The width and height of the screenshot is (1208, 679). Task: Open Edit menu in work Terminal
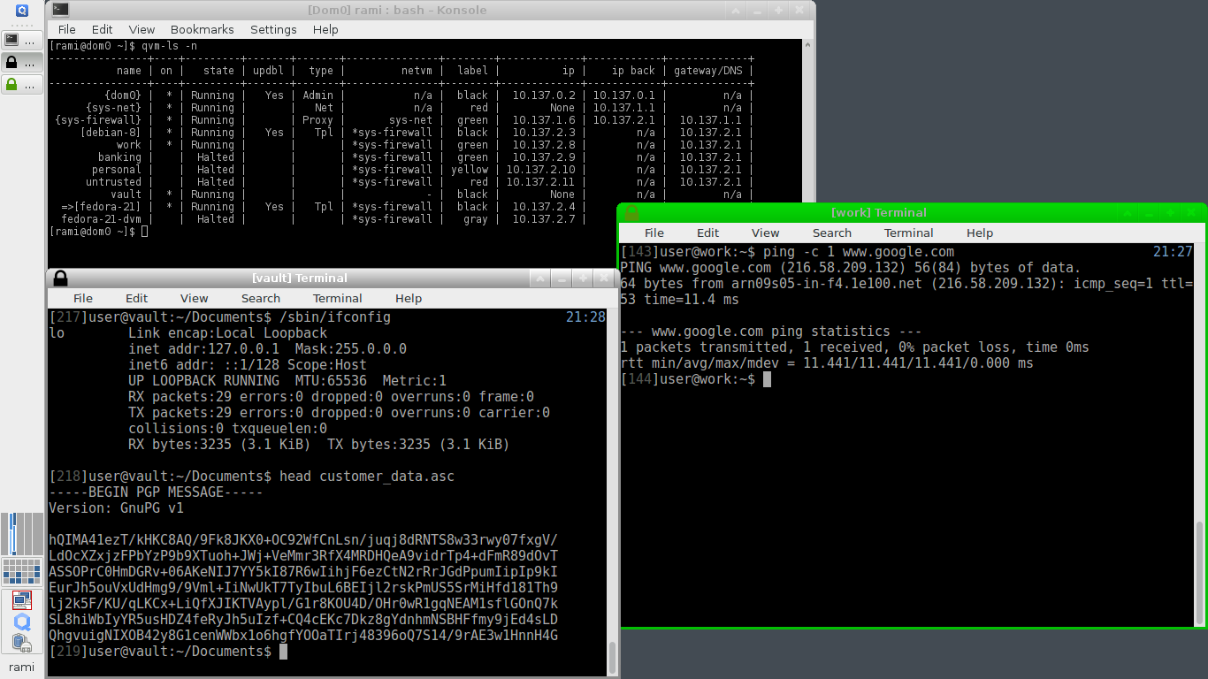707,233
